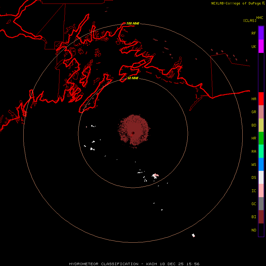
Task: Click the WS blue legend swatch
Action: pyautogui.click(x=261, y=164)
